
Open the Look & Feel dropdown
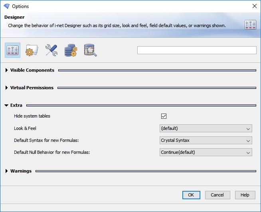click(206, 128)
